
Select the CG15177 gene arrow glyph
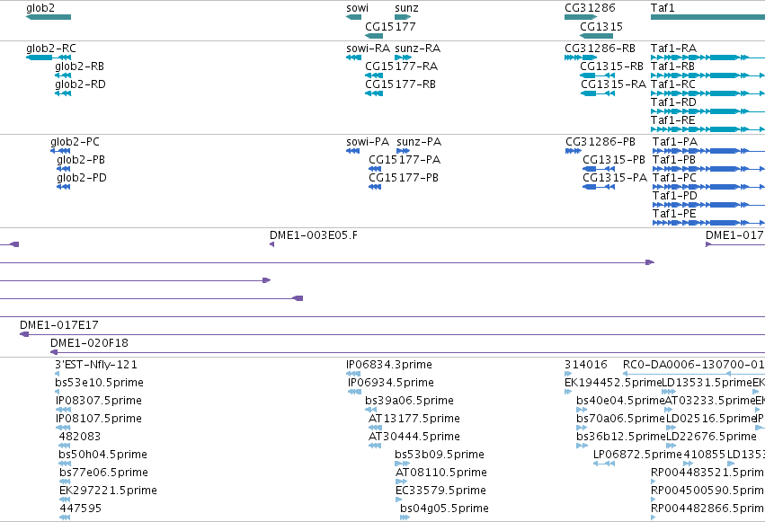pyautogui.click(x=374, y=36)
